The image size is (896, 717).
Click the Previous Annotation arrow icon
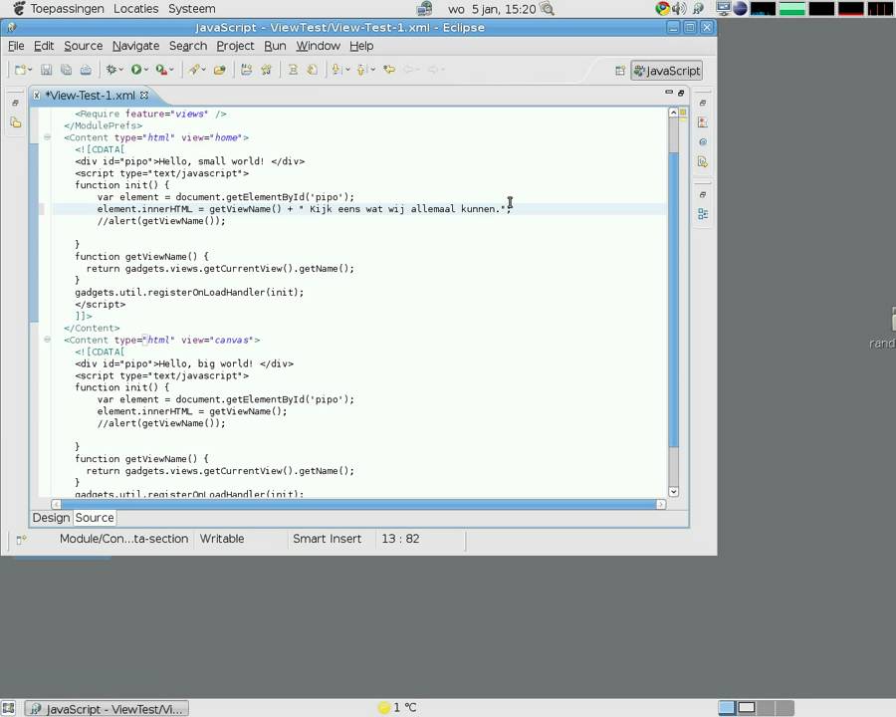361,70
